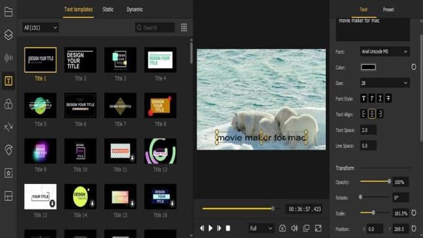Viewport: 423px width, 238px height.
Task: Click the text content box
Action: point(373,29)
